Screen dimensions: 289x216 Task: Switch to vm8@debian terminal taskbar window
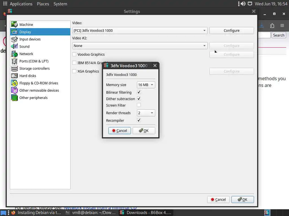click(91, 213)
